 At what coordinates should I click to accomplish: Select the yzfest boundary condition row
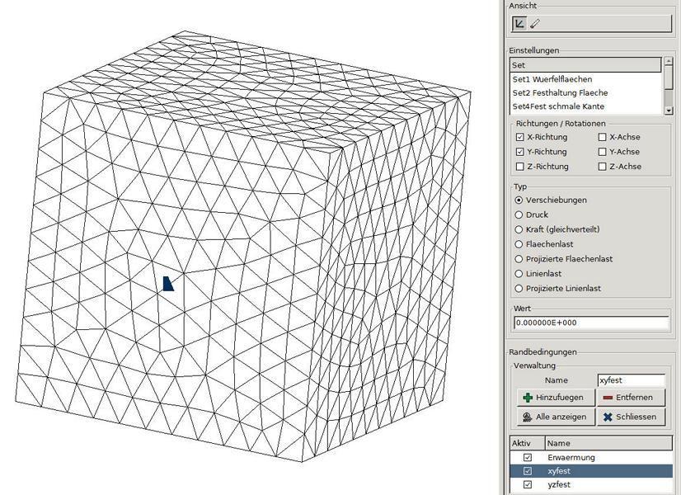coord(591,484)
